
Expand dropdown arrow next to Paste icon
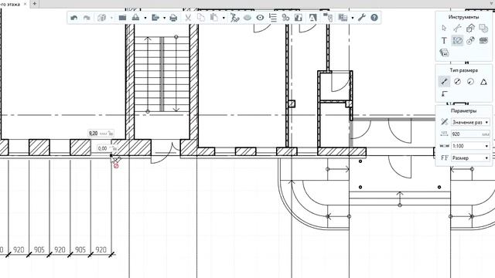pos(224,18)
